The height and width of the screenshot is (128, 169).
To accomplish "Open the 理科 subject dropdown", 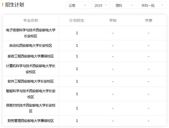I will 124,5.
